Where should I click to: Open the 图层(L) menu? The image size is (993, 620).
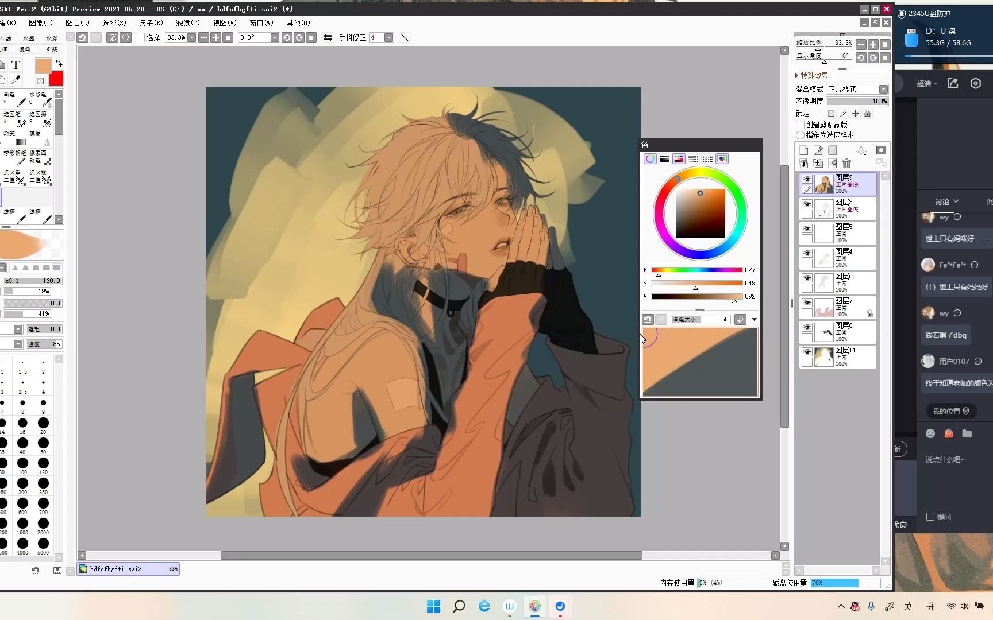click(x=77, y=23)
